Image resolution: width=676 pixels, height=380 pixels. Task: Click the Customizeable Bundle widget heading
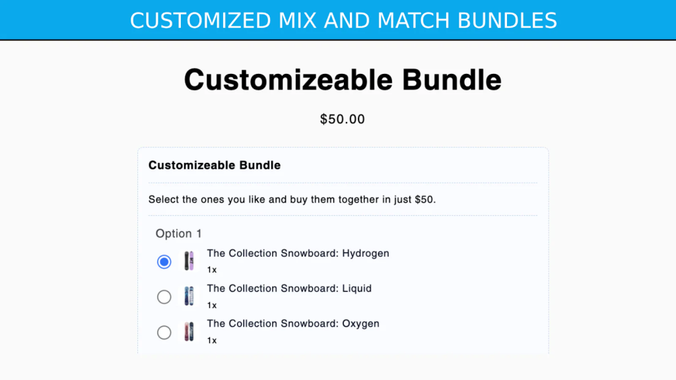[x=214, y=165]
